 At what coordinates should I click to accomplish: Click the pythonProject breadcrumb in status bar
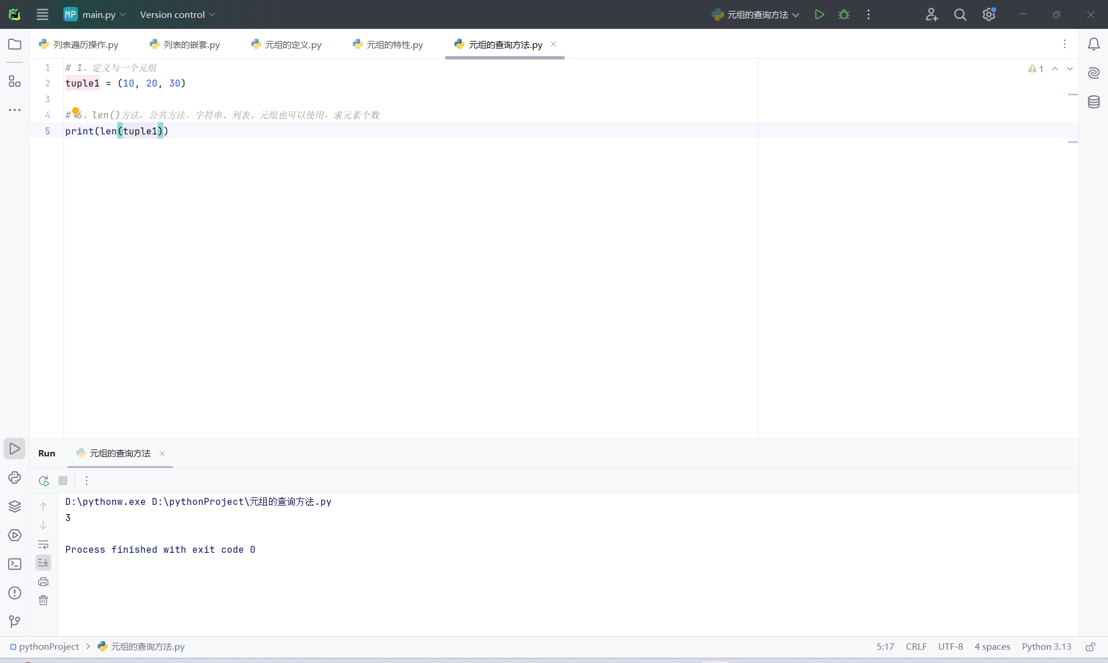tap(48, 647)
